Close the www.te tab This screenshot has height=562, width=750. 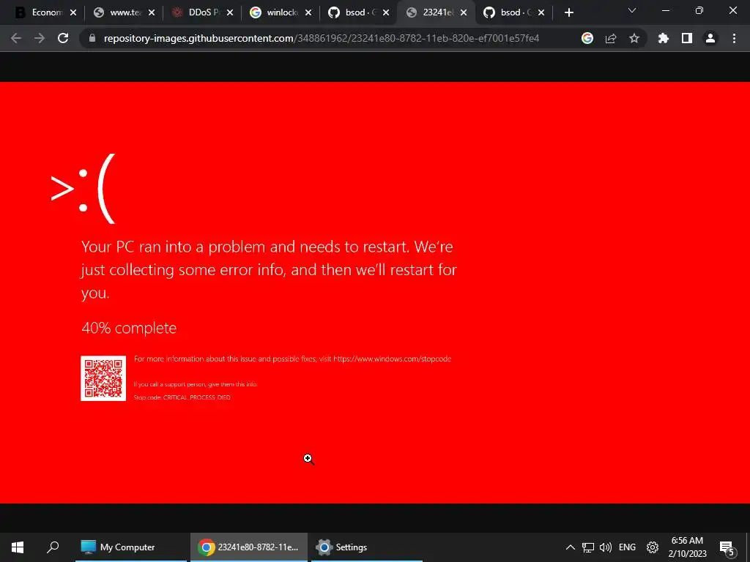(x=152, y=12)
